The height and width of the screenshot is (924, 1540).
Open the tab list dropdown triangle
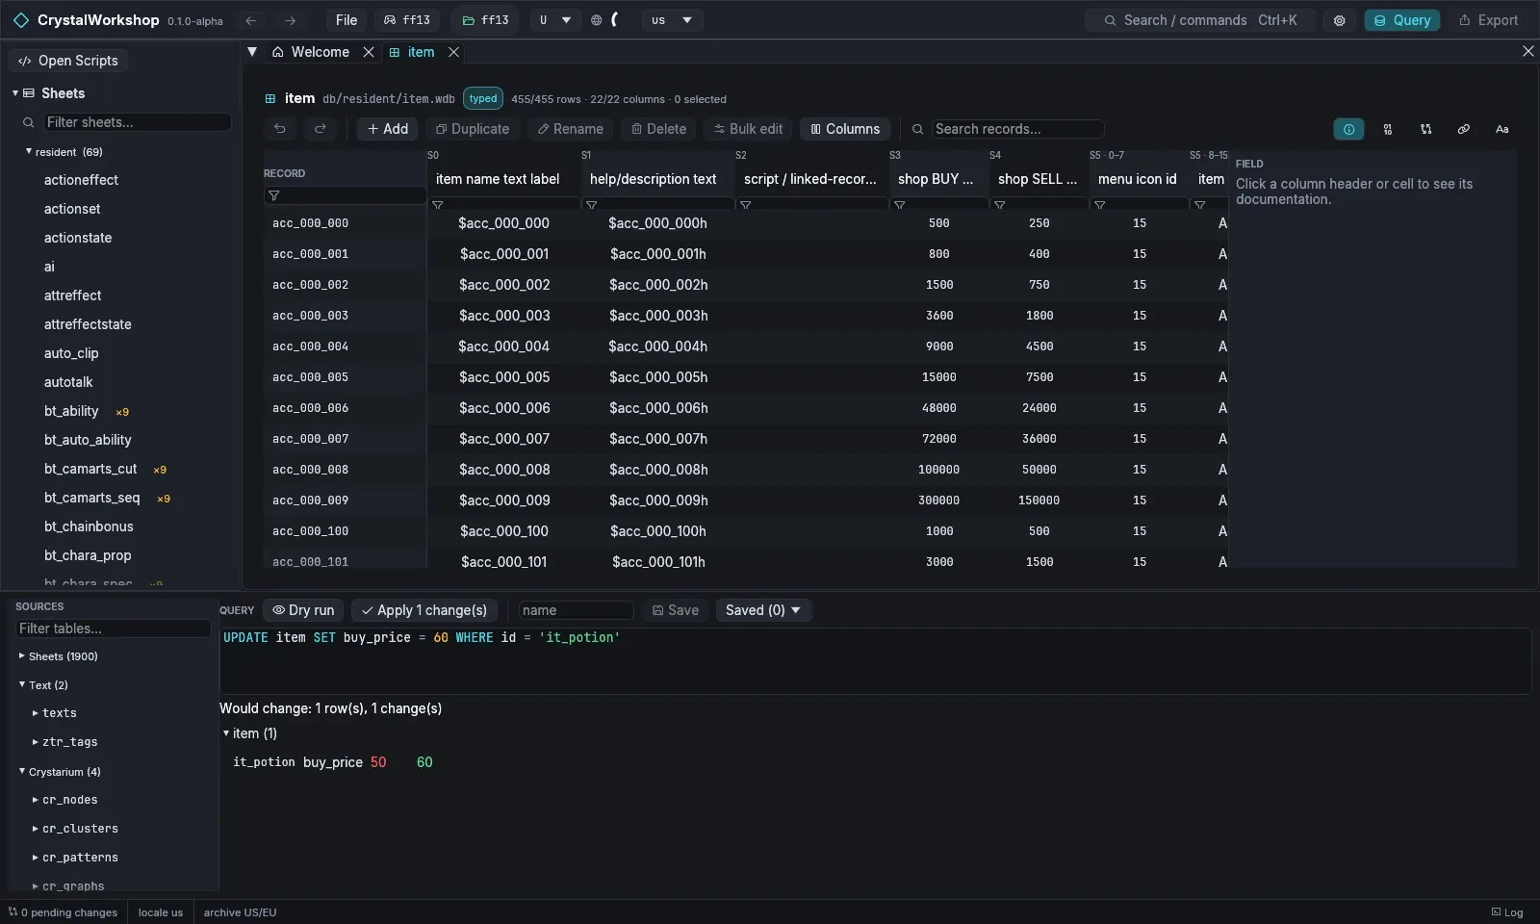252,52
